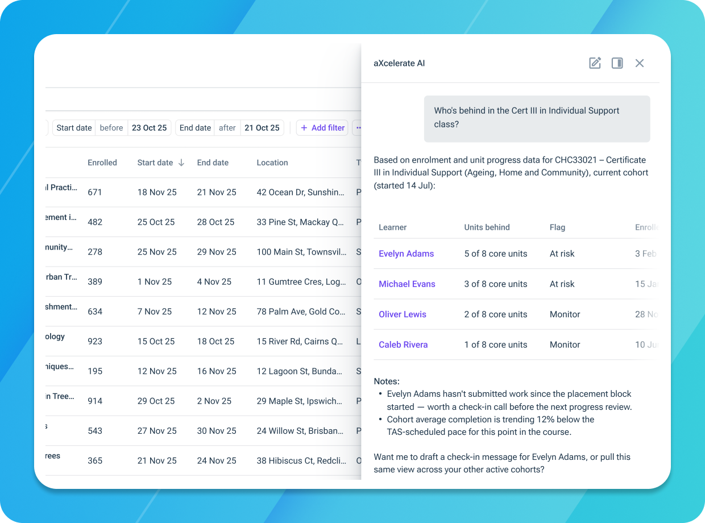Click start date 1 Nov 25 cell
The image size is (705, 523).
[x=155, y=281]
